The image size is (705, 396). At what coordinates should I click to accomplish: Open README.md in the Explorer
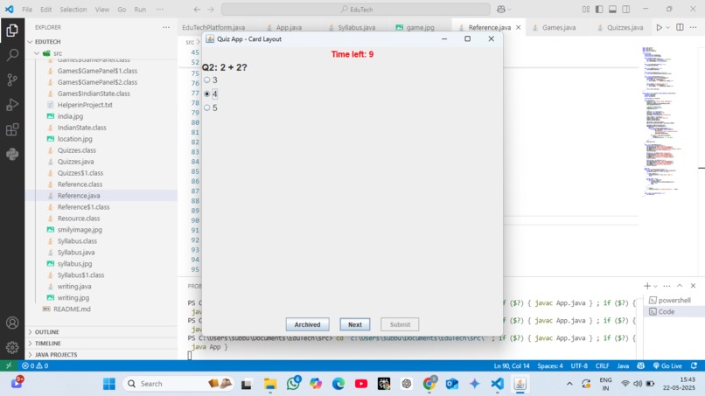coord(72,309)
